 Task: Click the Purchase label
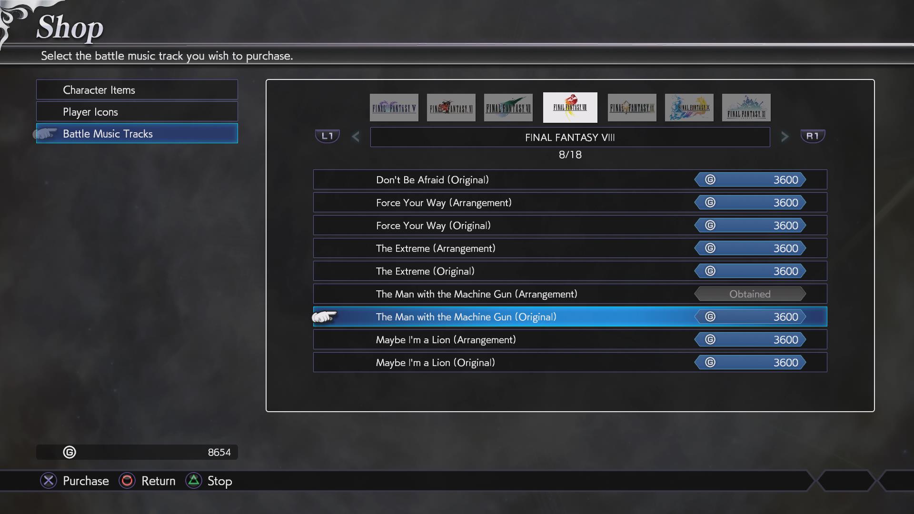coord(86,481)
